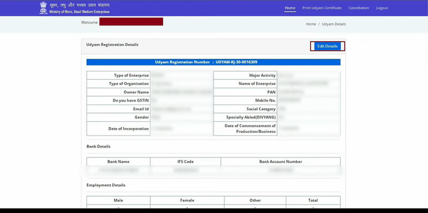Select the Type of Enterprise label
This screenshot has width=428, height=213.
[x=131, y=75]
